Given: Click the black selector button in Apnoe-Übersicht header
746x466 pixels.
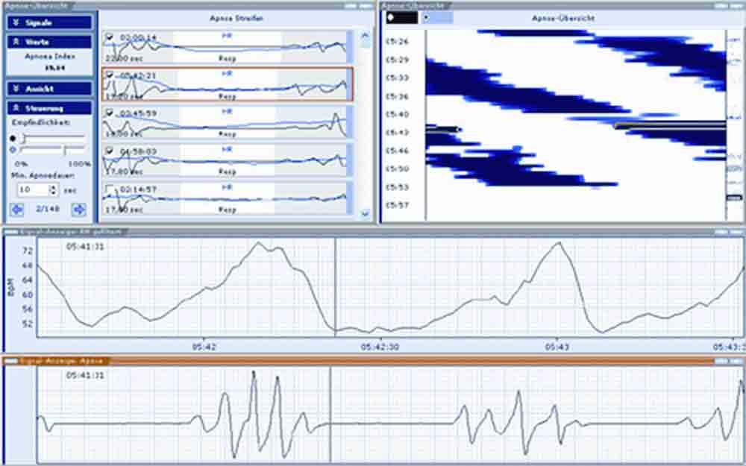Looking at the screenshot, I should pyautogui.click(x=401, y=17).
